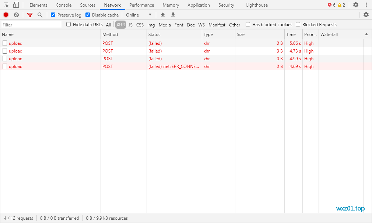Sort by the Method column header

click(124, 34)
